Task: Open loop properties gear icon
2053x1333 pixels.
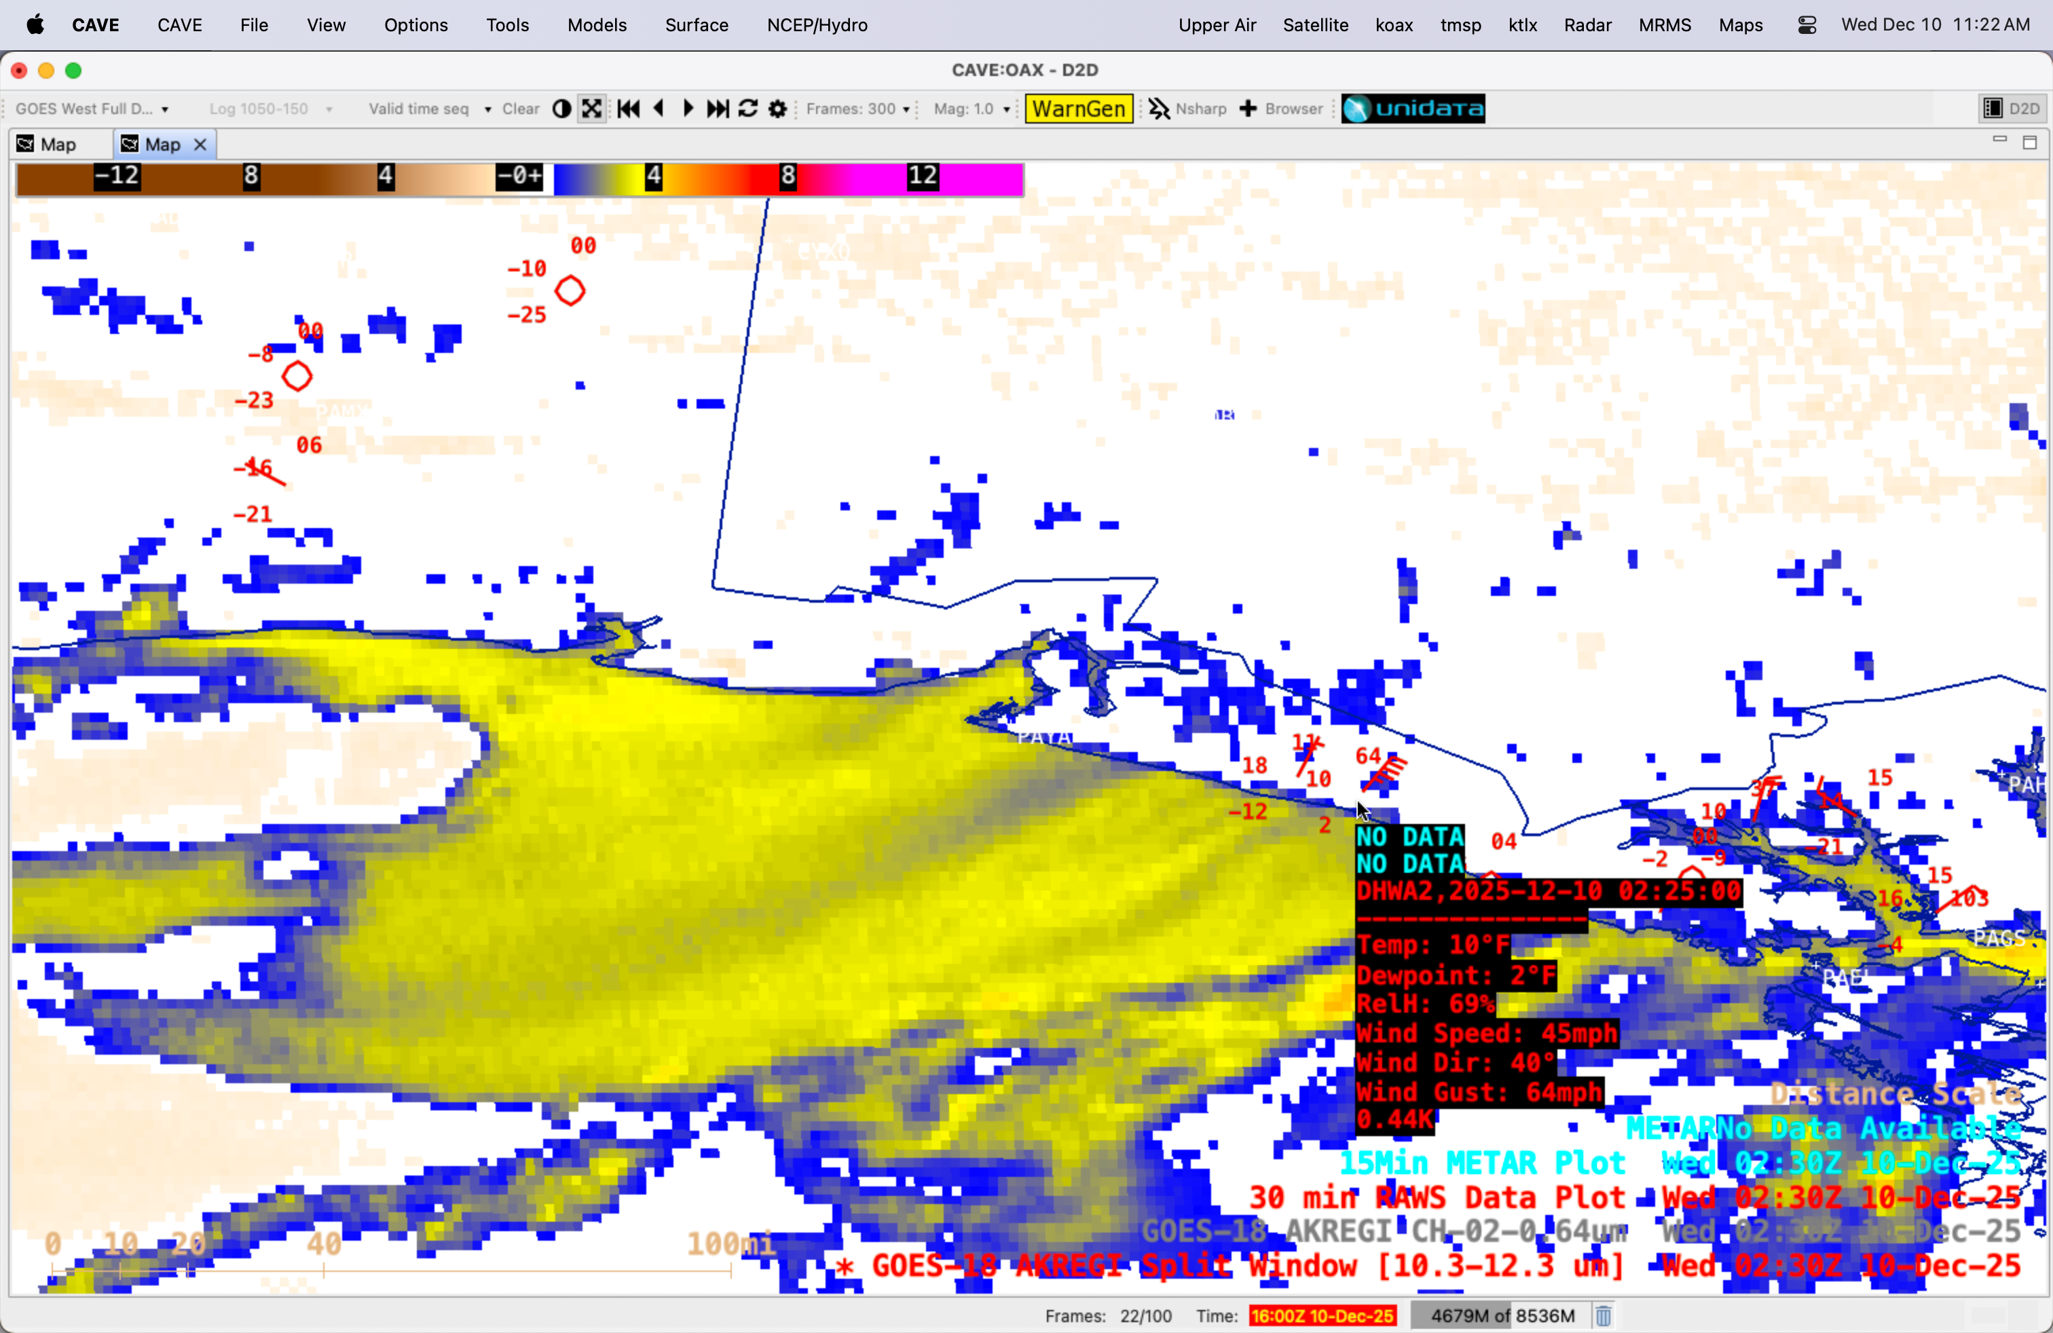Action: [x=777, y=109]
